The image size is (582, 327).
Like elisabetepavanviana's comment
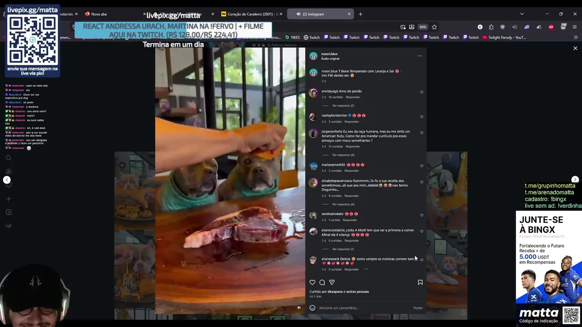click(x=421, y=182)
